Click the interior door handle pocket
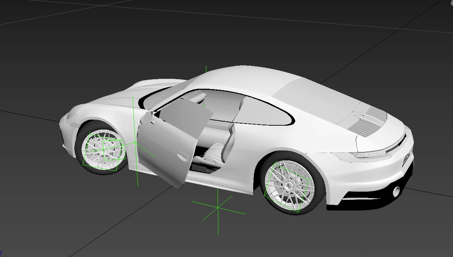 point(182,156)
